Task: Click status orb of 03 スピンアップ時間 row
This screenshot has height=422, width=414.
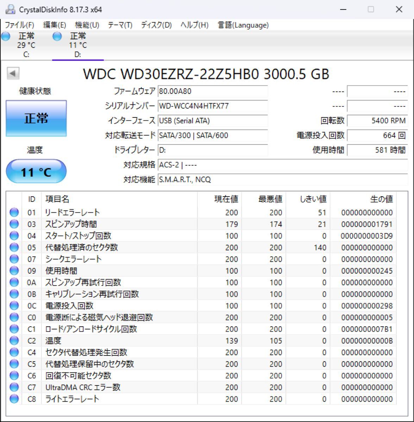Action: (14, 224)
